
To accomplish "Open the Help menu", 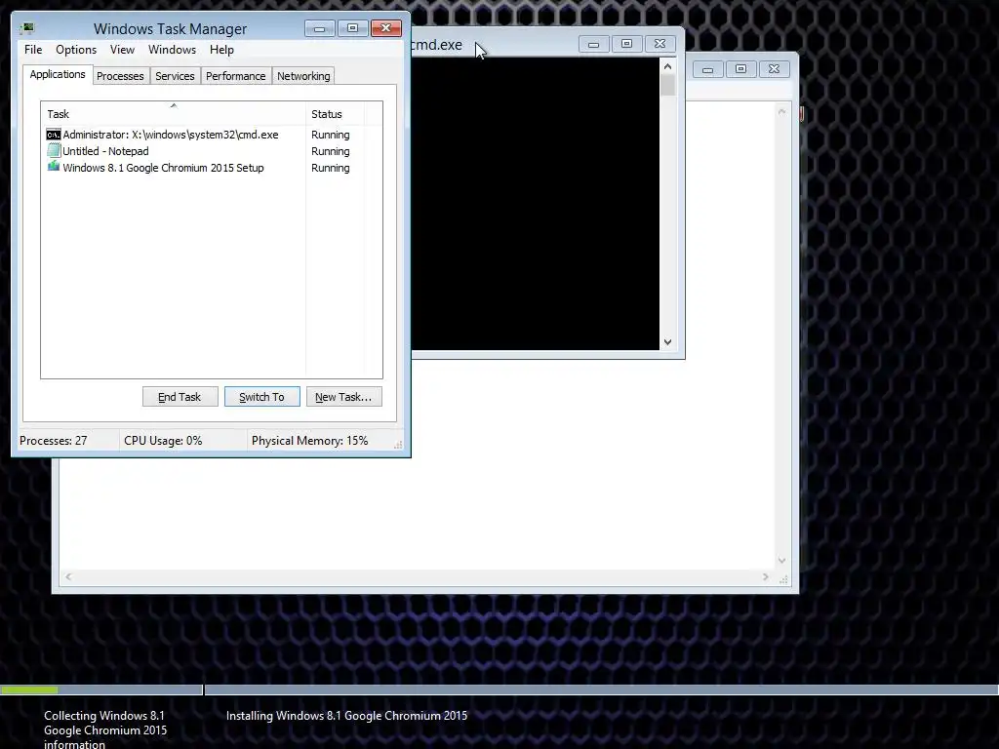I will tap(221, 50).
